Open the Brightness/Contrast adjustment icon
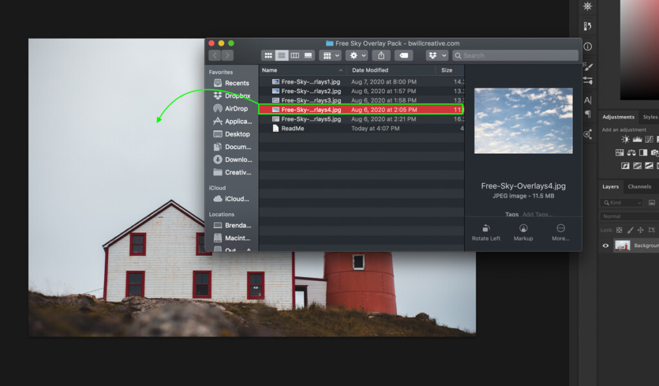The height and width of the screenshot is (386, 659). pyautogui.click(x=625, y=140)
